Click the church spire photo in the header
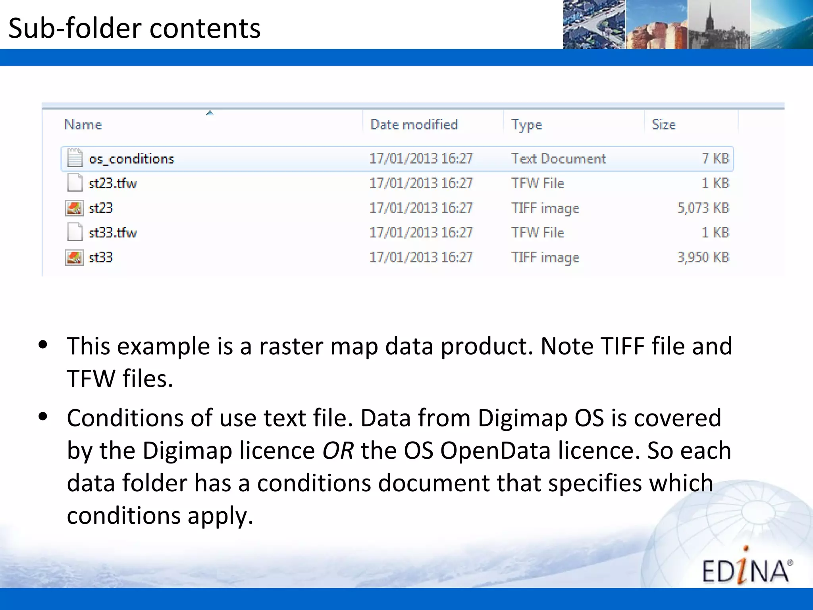813x610 pixels. 719,25
